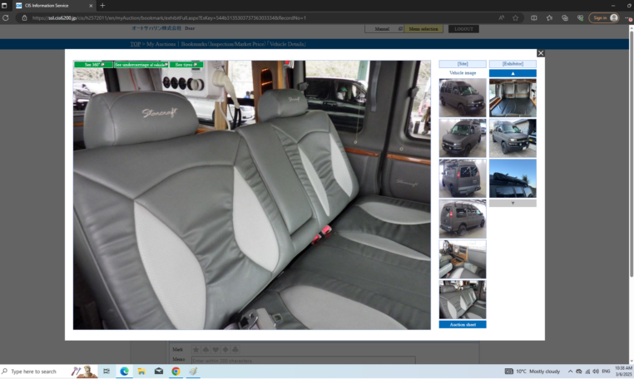Viewport: 634px width, 379px height.
Task: Click Menu selection button in header
Action: [x=423, y=29]
